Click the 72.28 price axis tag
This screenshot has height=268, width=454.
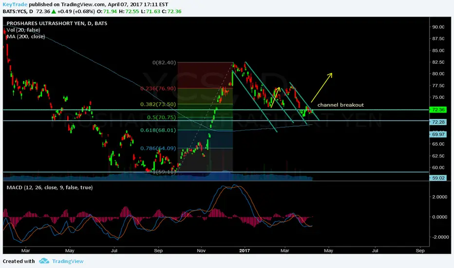click(438, 122)
